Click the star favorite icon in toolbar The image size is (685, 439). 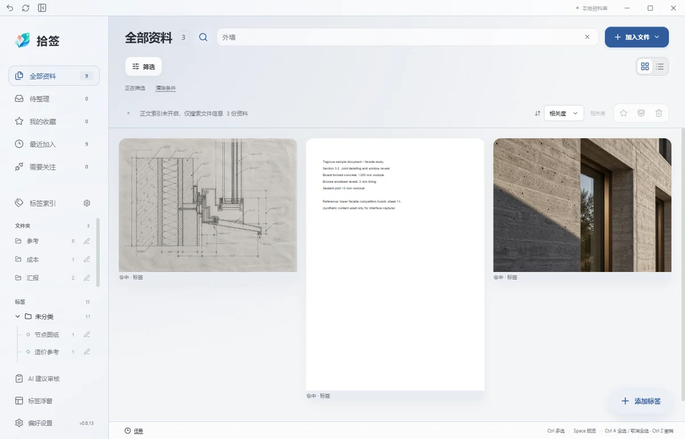click(x=623, y=113)
